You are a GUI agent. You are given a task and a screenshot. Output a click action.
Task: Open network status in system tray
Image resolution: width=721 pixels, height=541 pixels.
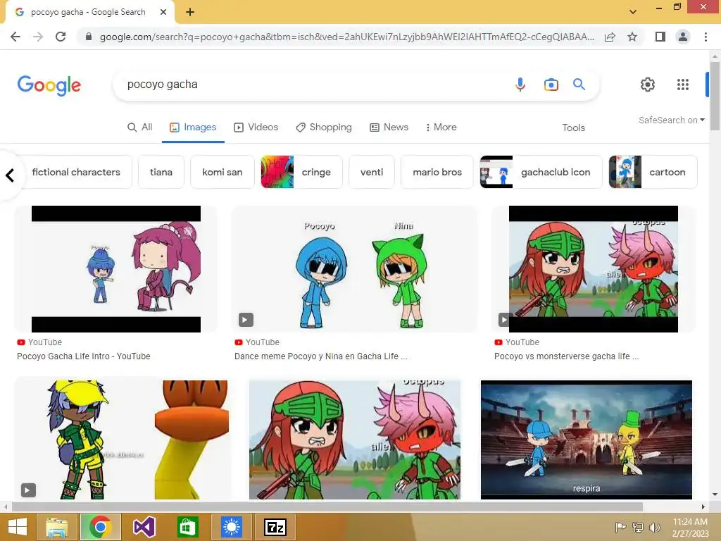(x=638, y=527)
